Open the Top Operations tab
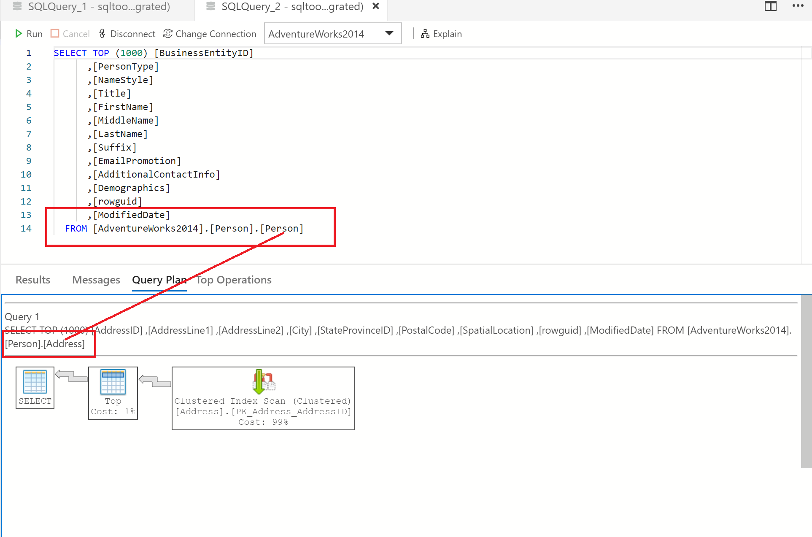This screenshot has height=537, width=812. pyautogui.click(x=234, y=280)
